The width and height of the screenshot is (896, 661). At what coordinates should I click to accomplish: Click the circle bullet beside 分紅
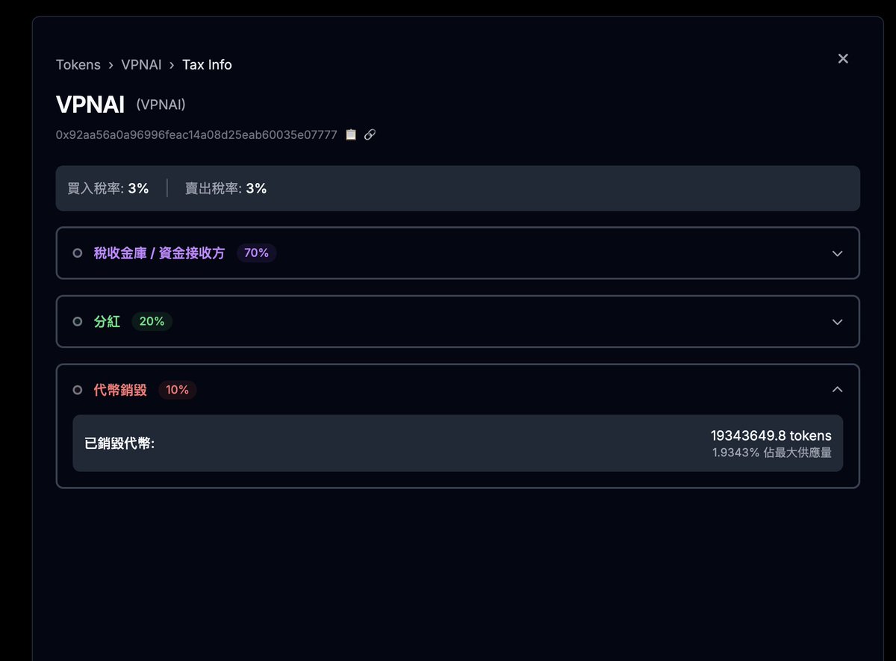(78, 322)
